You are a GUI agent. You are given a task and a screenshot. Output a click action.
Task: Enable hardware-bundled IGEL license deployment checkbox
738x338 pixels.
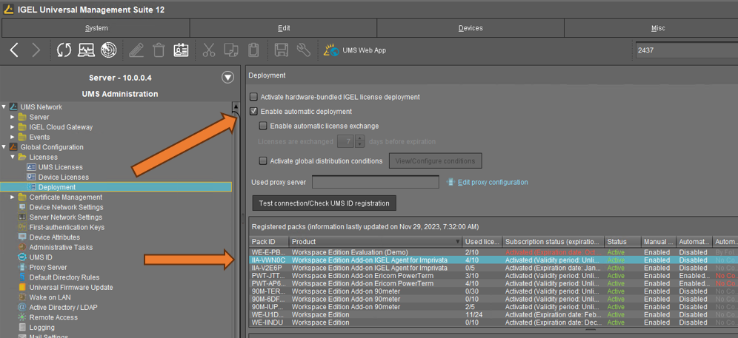(x=254, y=97)
